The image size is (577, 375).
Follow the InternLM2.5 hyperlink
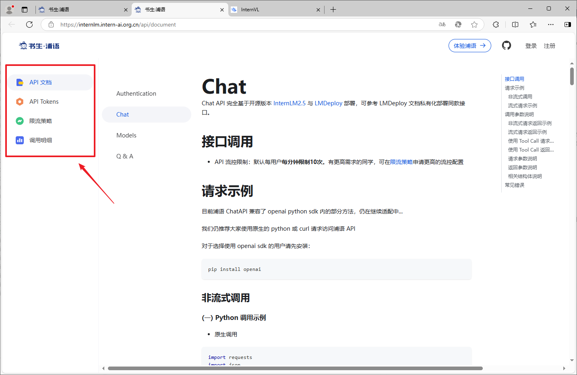(290, 103)
